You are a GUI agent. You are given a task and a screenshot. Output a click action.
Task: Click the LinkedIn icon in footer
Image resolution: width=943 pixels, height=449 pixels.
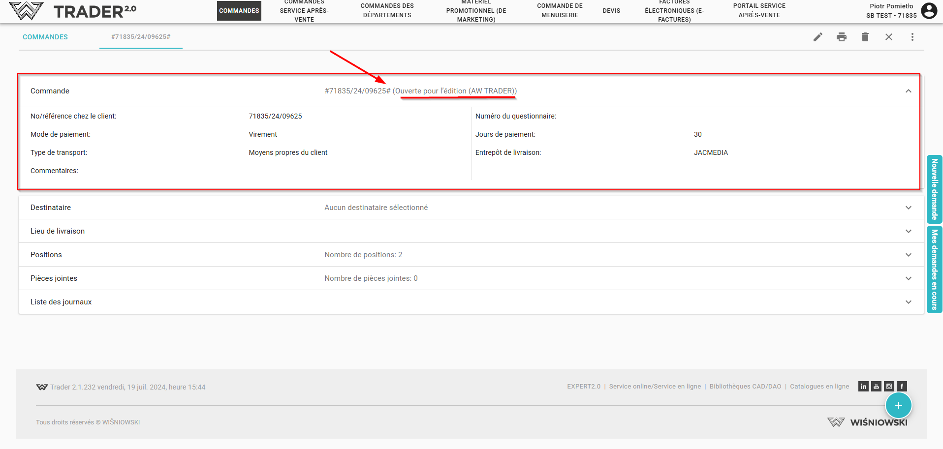[863, 387]
